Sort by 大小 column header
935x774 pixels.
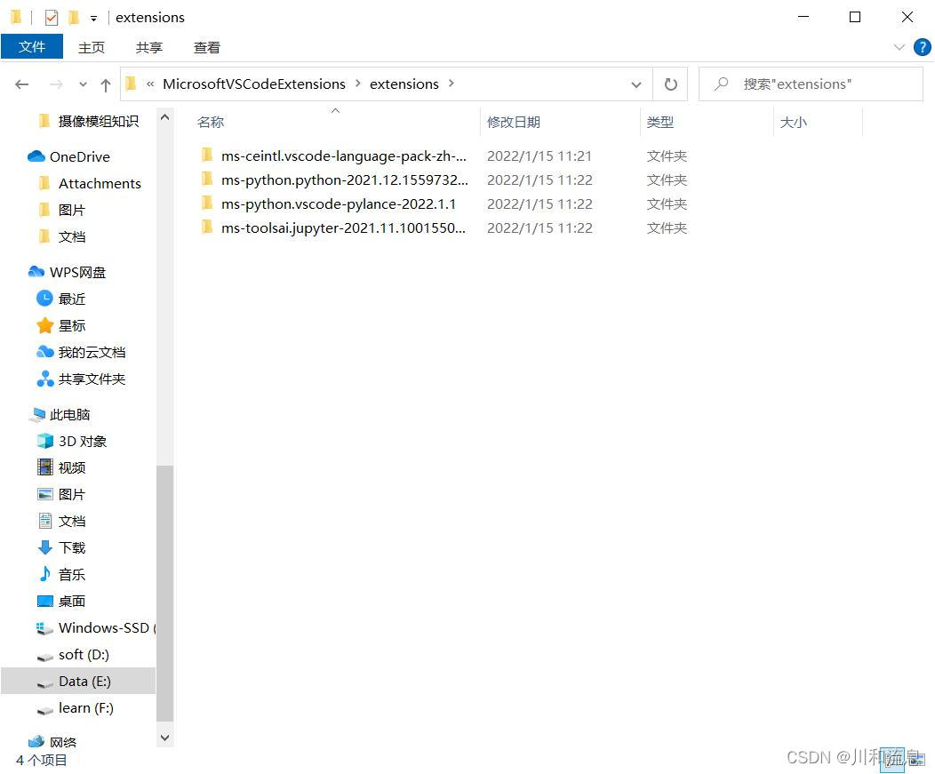point(794,123)
